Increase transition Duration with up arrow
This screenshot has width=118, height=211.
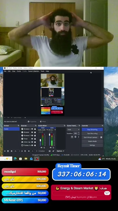pos(79,133)
